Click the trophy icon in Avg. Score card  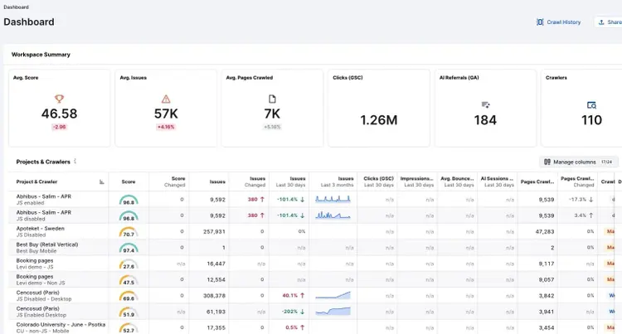click(59, 99)
